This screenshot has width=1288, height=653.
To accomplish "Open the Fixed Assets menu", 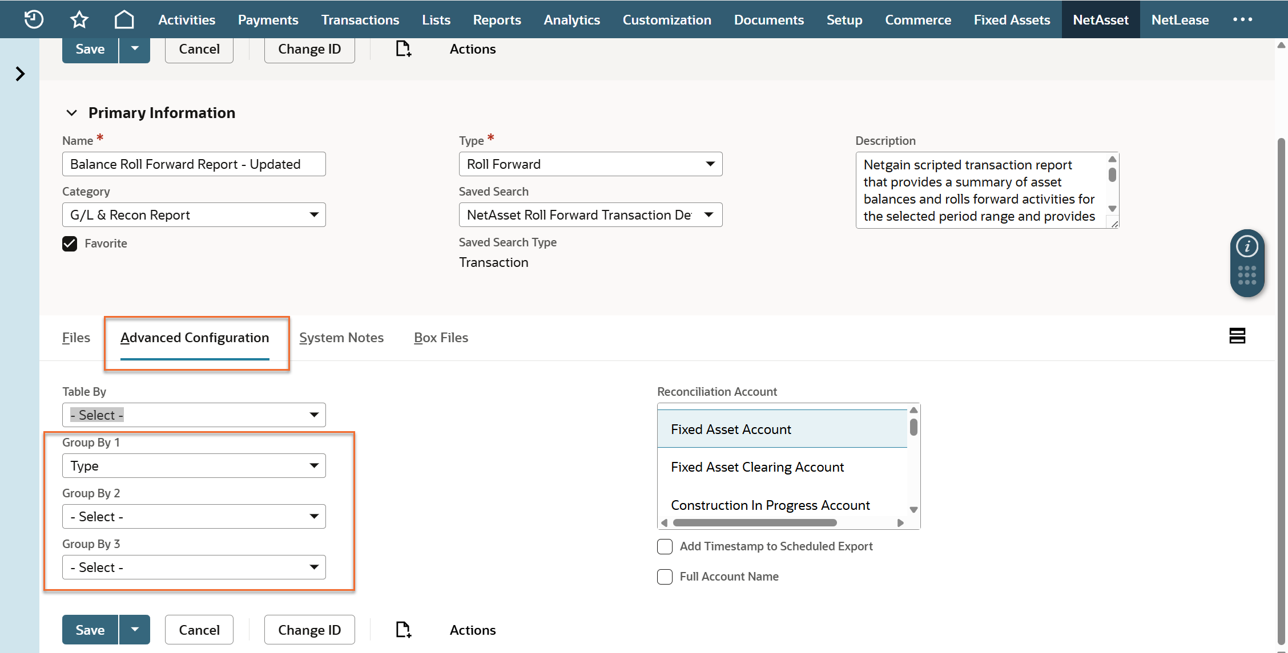I will [1012, 19].
